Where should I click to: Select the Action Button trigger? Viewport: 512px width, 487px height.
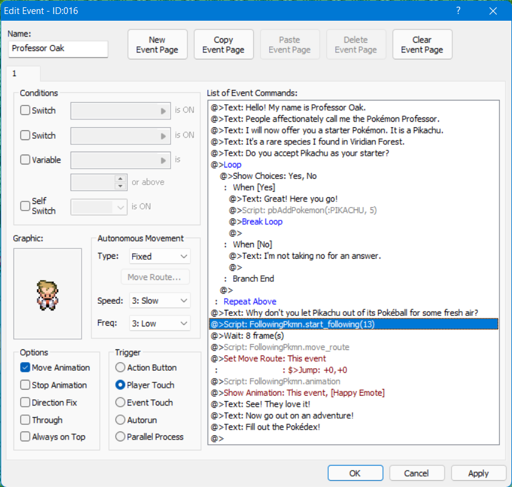[121, 368]
